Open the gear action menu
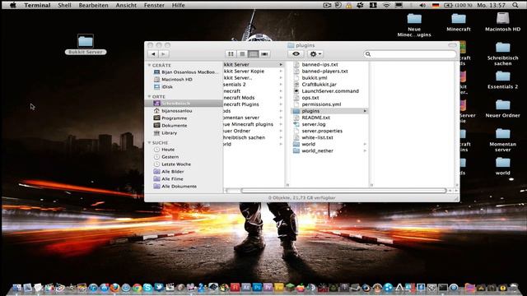Image resolution: width=527 pixels, height=296 pixels. point(315,54)
